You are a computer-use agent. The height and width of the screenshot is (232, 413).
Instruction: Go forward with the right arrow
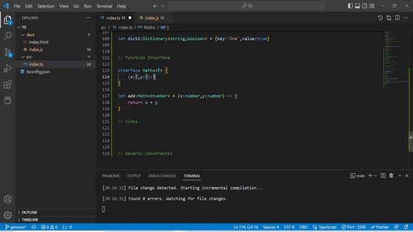point(163,6)
